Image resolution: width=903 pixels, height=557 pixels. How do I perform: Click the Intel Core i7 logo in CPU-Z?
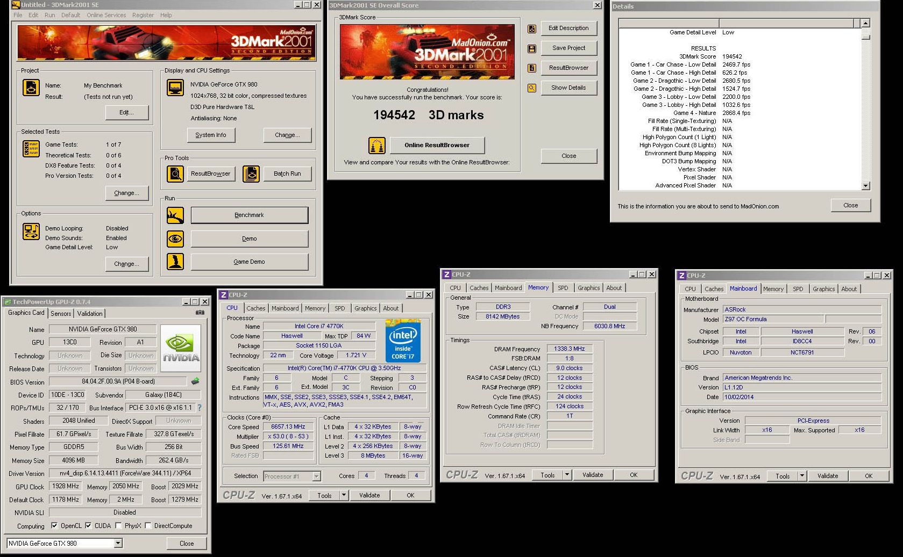403,341
